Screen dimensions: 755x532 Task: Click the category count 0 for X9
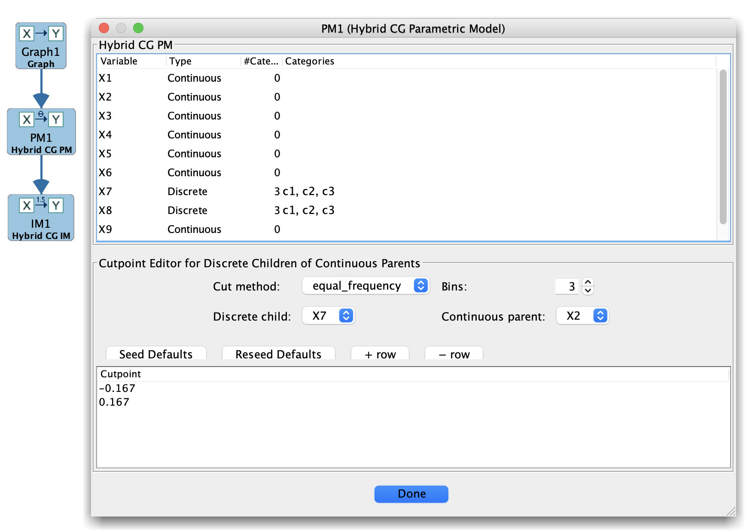[277, 229]
